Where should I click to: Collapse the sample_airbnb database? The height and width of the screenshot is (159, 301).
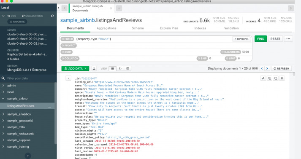[x=3, y=98]
